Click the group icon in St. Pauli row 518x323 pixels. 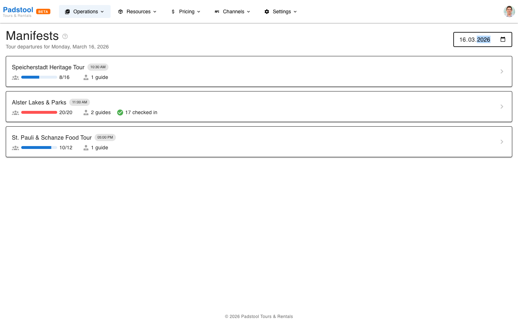tap(15, 148)
